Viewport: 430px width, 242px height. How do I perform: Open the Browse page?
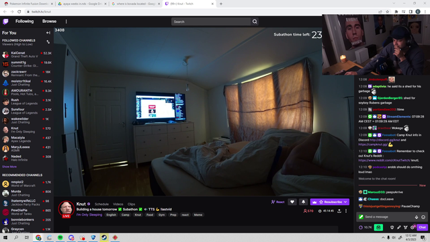(49, 22)
